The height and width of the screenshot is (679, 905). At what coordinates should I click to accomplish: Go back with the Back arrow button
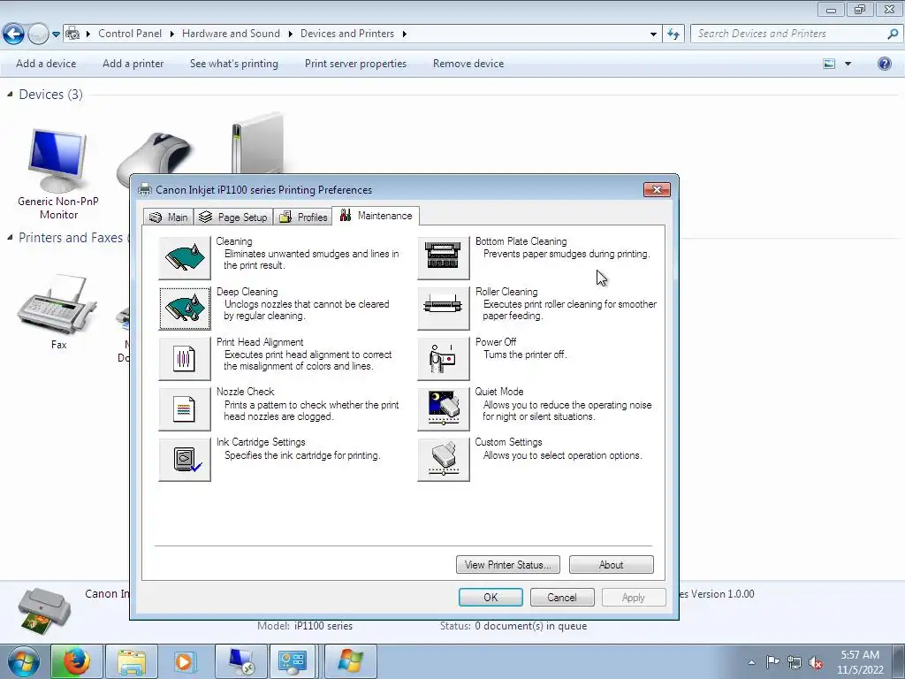[14, 34]
